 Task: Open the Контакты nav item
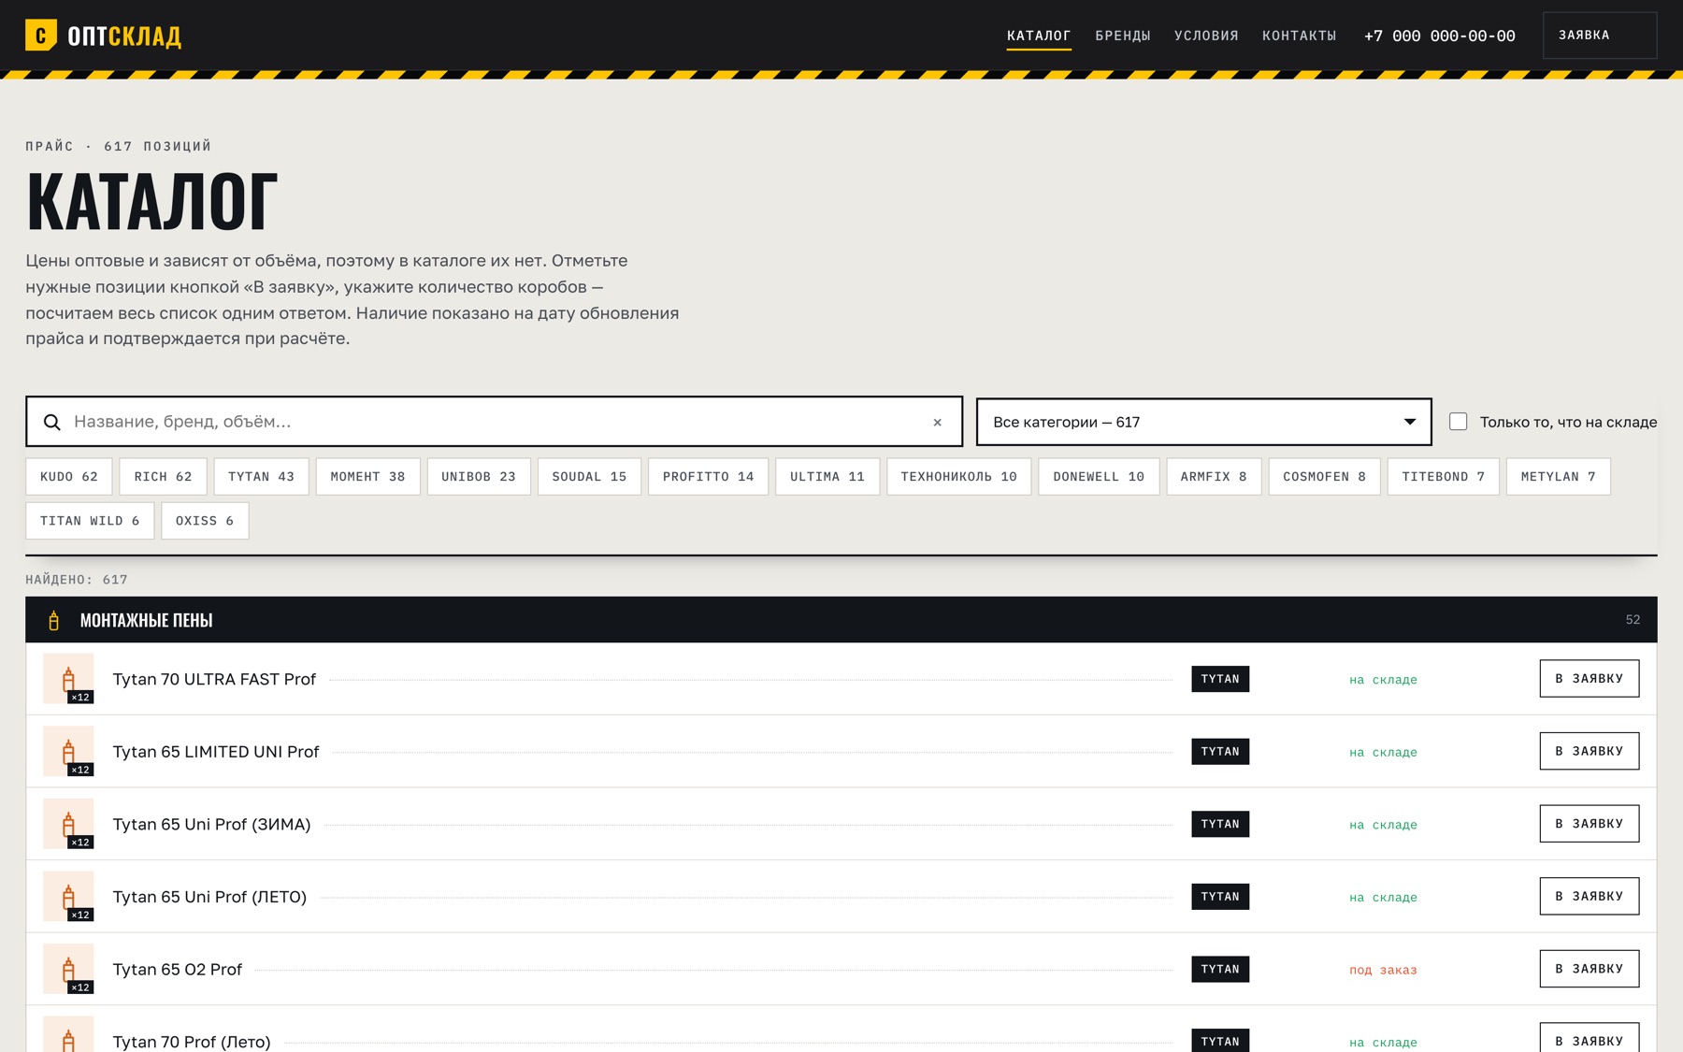click(1300, 36)
